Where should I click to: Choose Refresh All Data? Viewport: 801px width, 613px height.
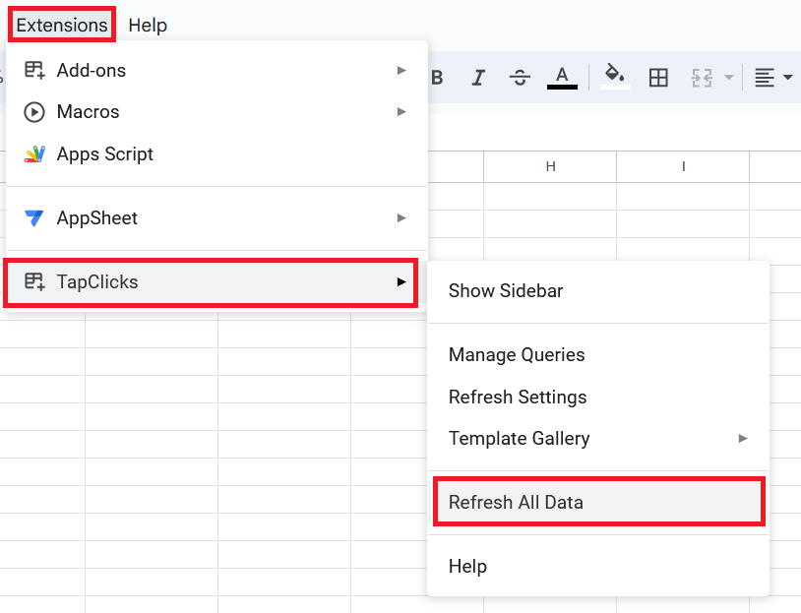(599, 502)
